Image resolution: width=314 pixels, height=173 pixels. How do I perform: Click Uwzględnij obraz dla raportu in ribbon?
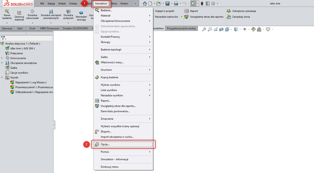pos(204,17)
